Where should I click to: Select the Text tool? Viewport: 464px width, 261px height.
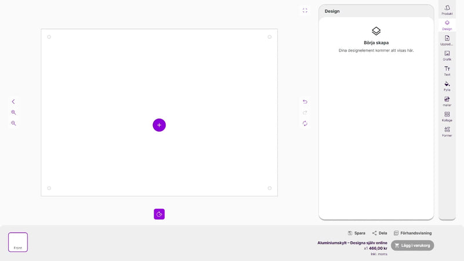447,71
